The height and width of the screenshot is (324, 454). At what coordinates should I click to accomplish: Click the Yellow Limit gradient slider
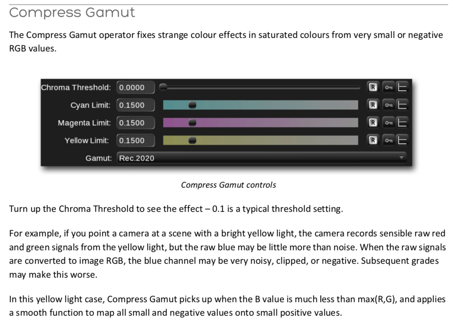tap(260, 140)
